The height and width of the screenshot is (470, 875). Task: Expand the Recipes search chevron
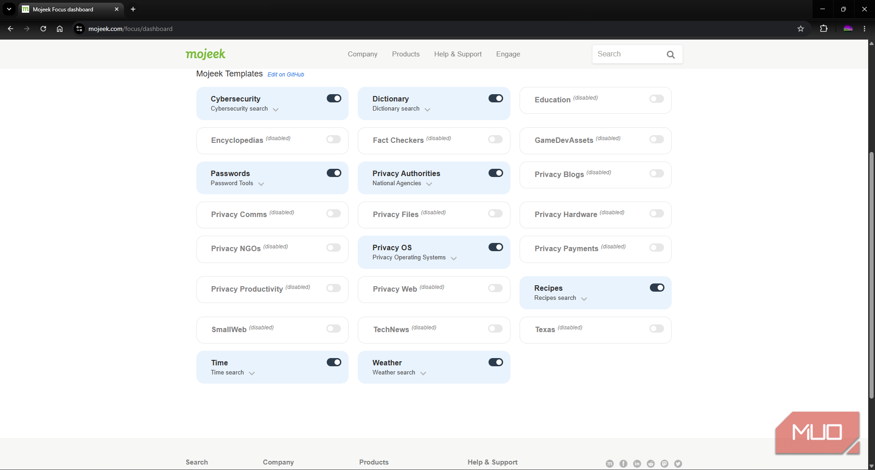[584, 299]
